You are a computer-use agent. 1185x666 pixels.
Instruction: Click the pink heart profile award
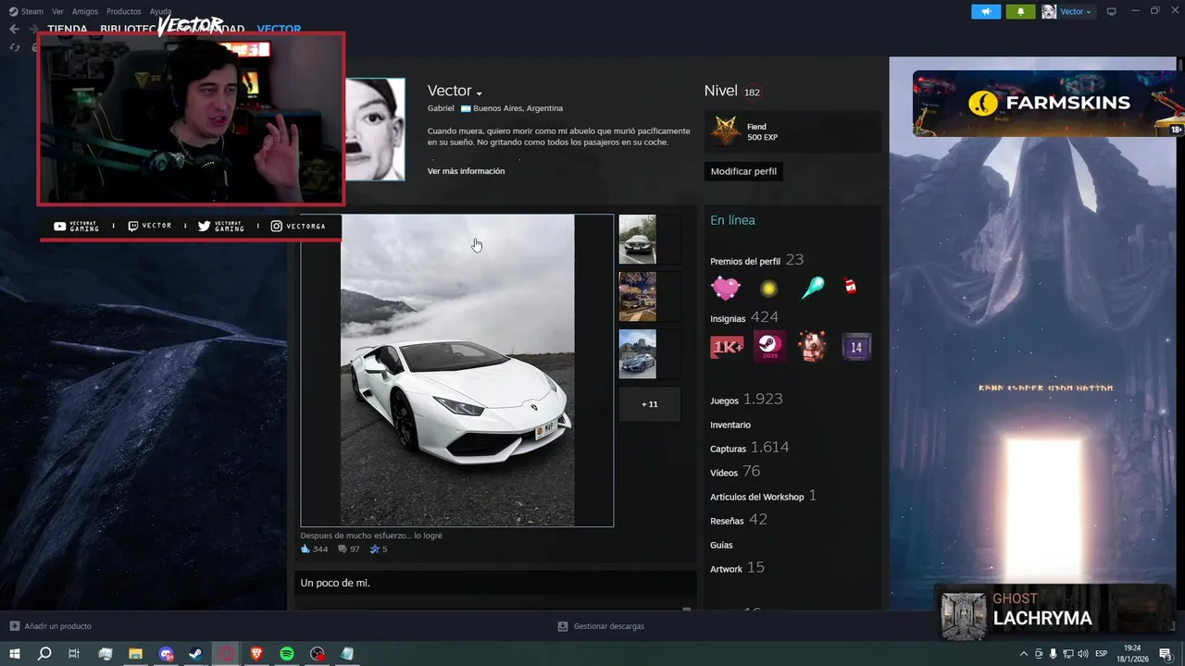726,288
